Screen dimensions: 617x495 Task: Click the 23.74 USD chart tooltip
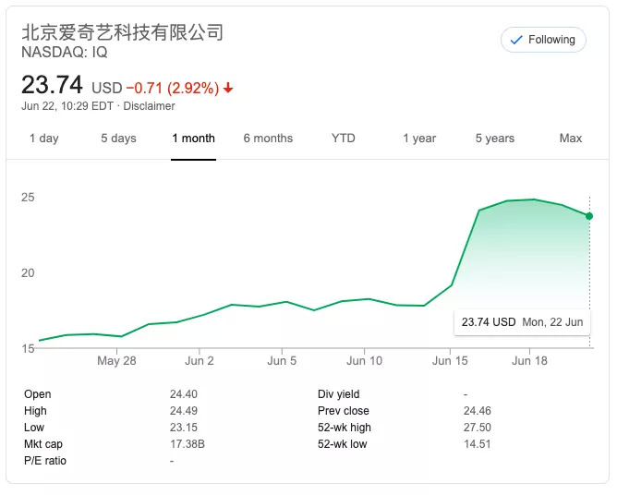point(522,322)
